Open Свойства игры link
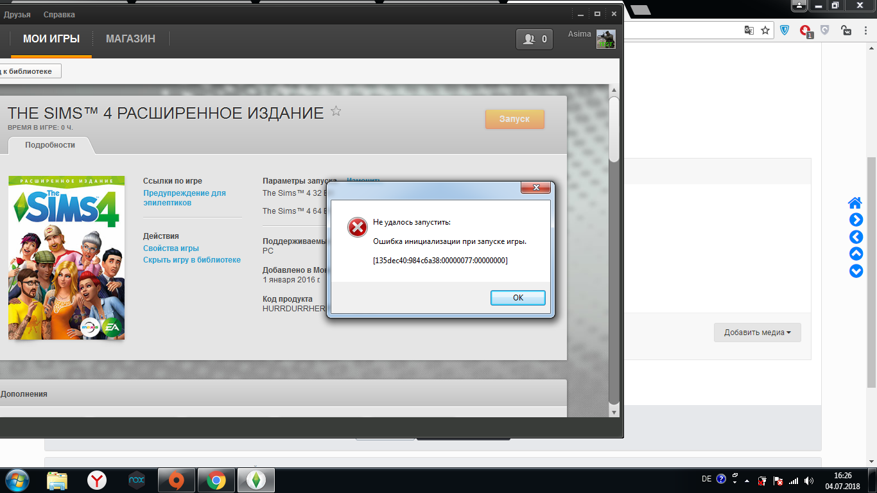Screen dimensions: 877x493 pyautogui.click(x=171, y=248)
